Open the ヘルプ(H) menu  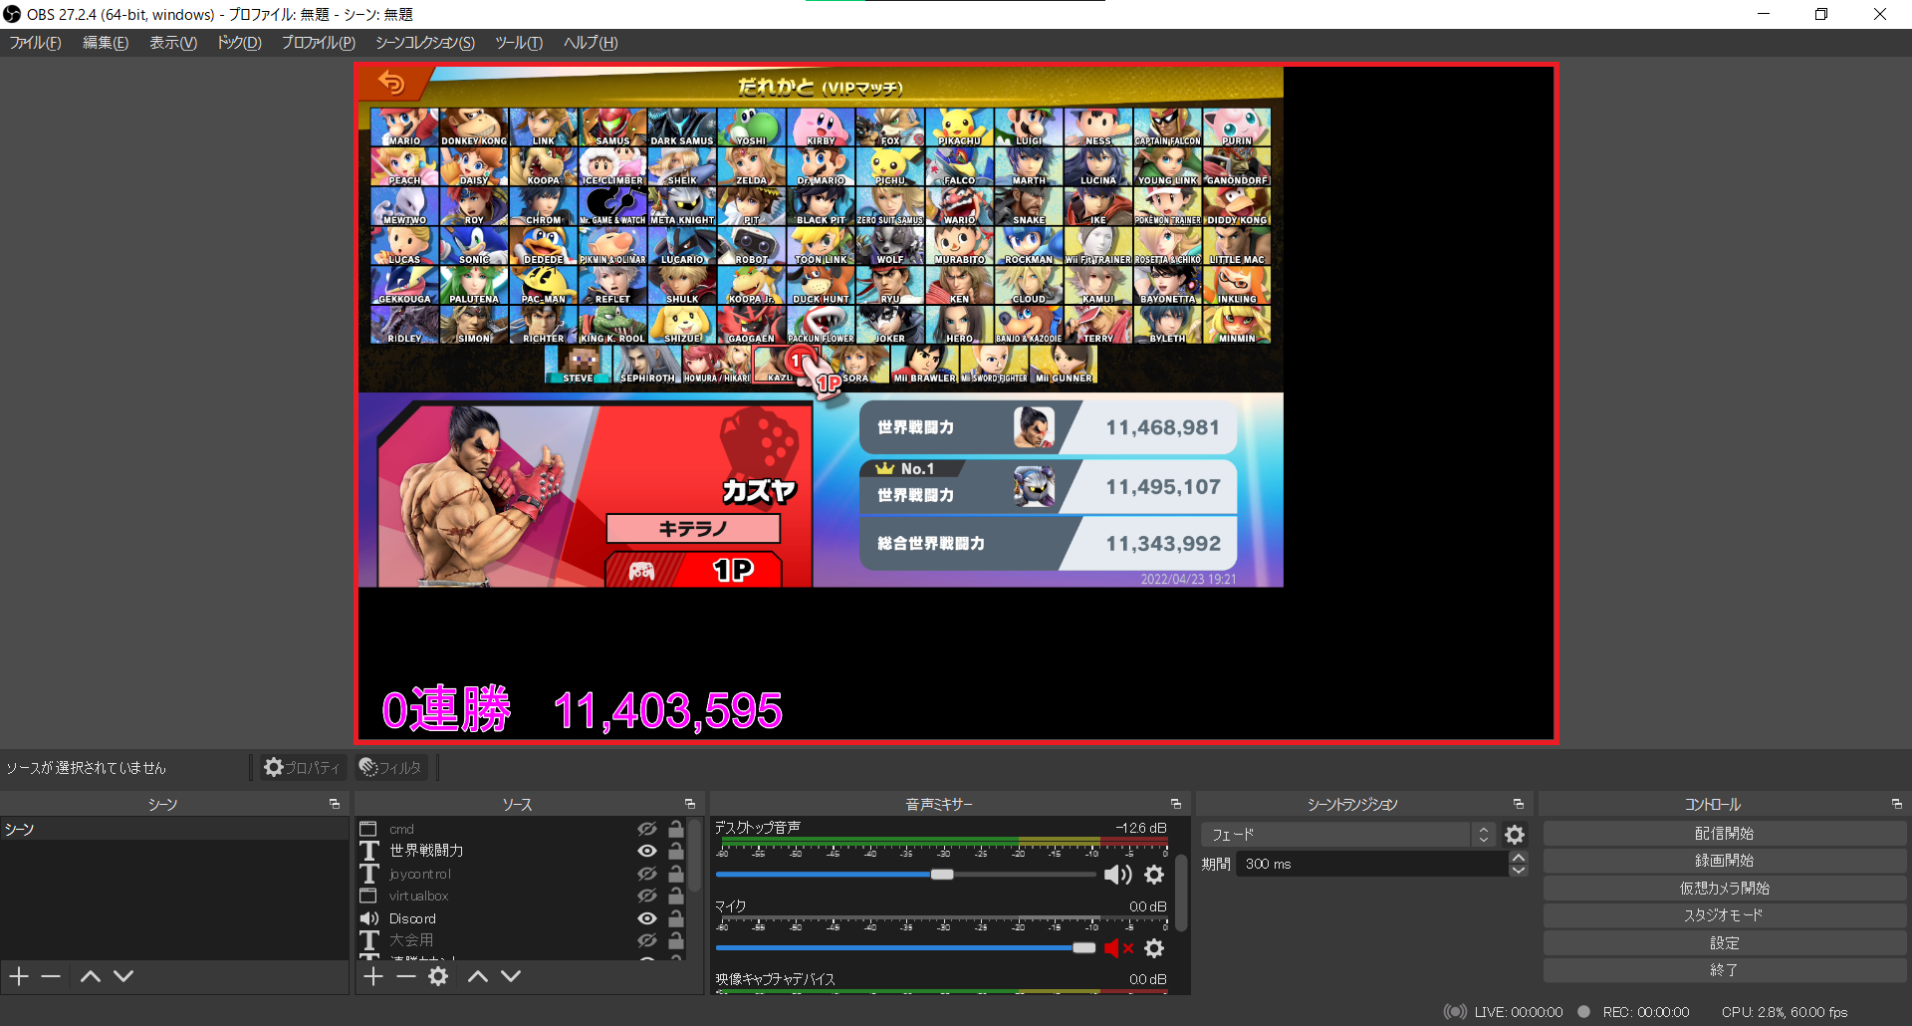tap(590, 43)
